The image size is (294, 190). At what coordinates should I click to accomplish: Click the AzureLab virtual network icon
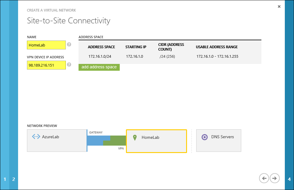tap(36, 137)
